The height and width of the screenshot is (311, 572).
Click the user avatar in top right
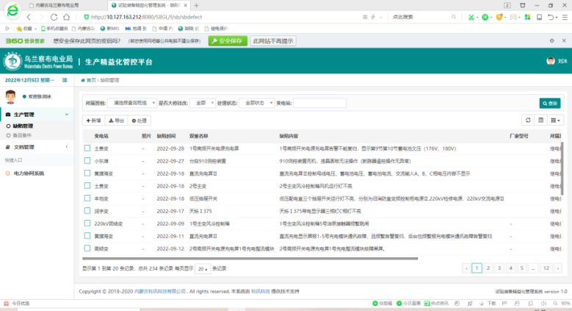pos(551,62)
